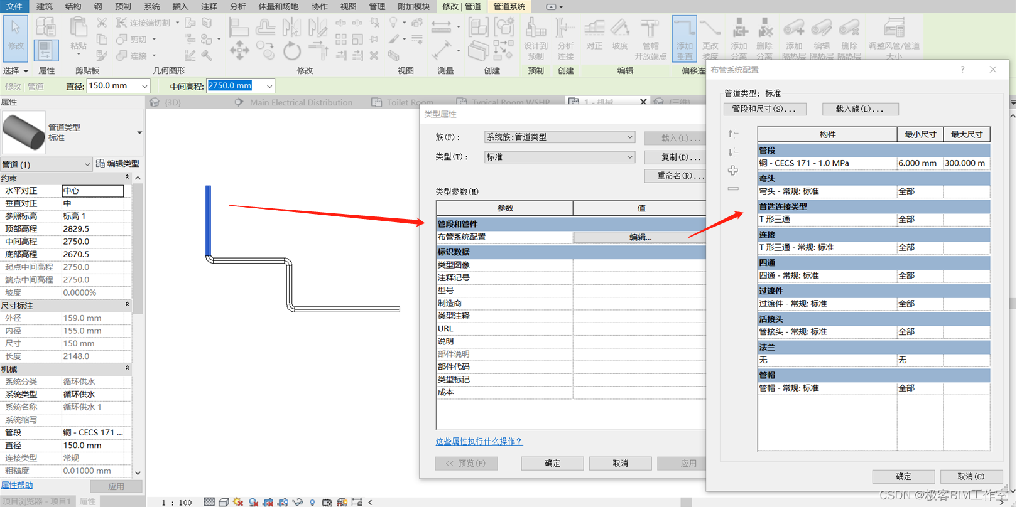The height and width of the screenshot is (507, 1017).
Task: Click the 管段和尺寸(S)... button
Action: pos(764,109)
